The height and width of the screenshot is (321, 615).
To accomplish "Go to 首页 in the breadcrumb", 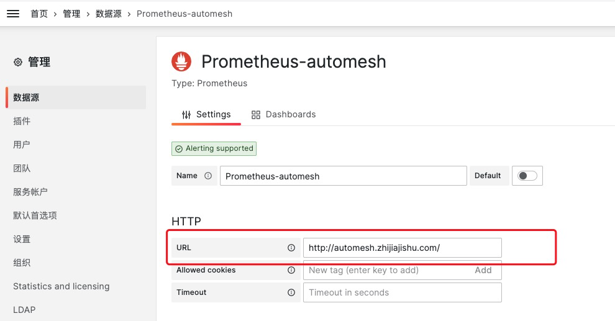I will 39,14.
